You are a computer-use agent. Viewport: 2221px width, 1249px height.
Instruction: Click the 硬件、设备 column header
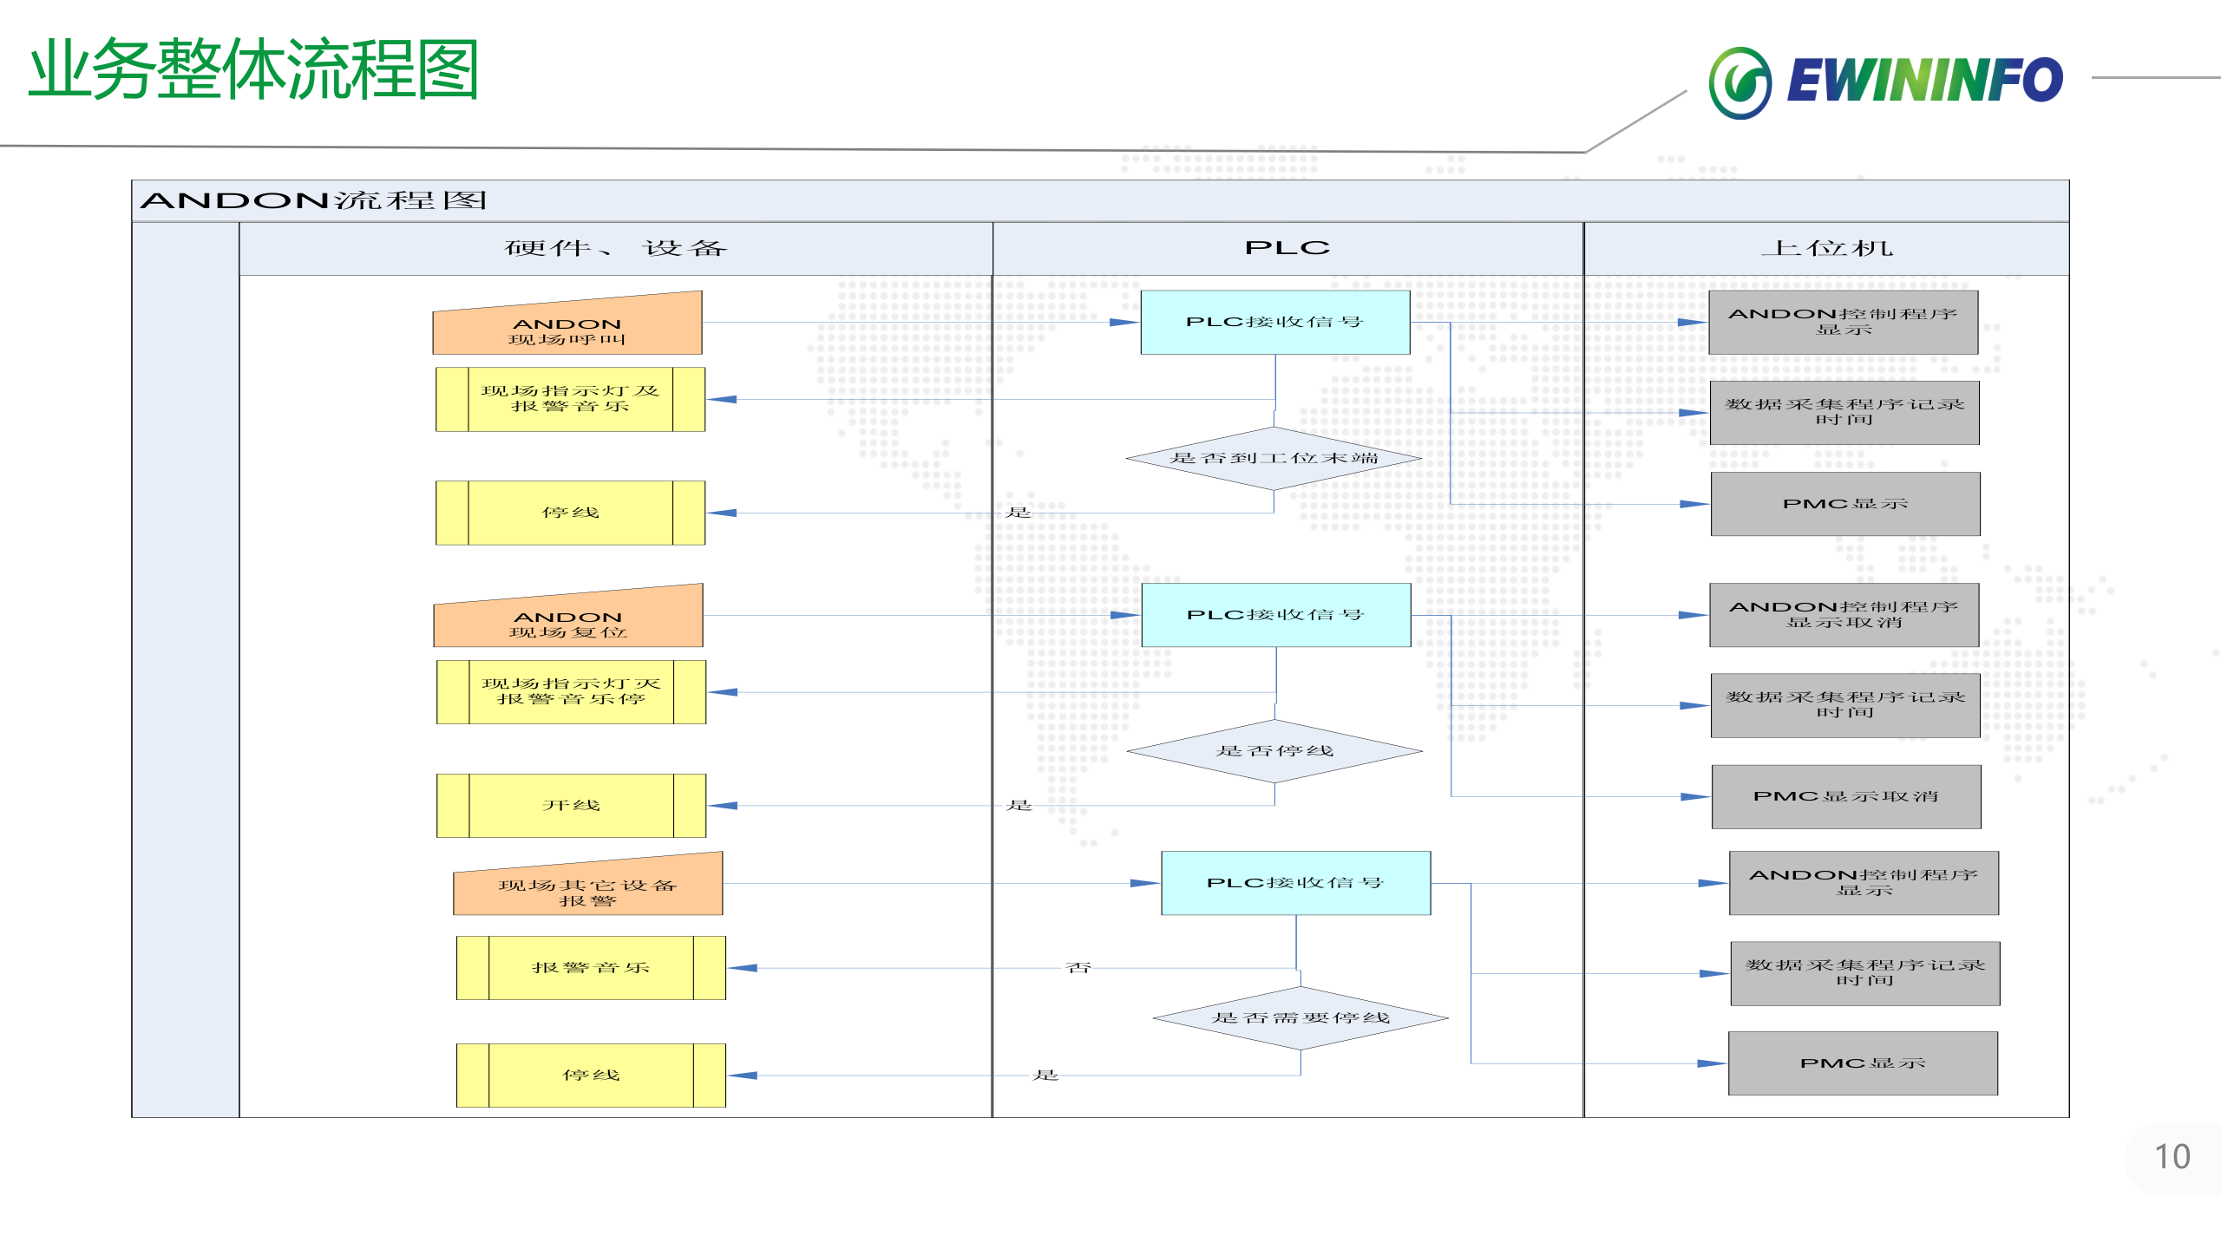point(615,249)
